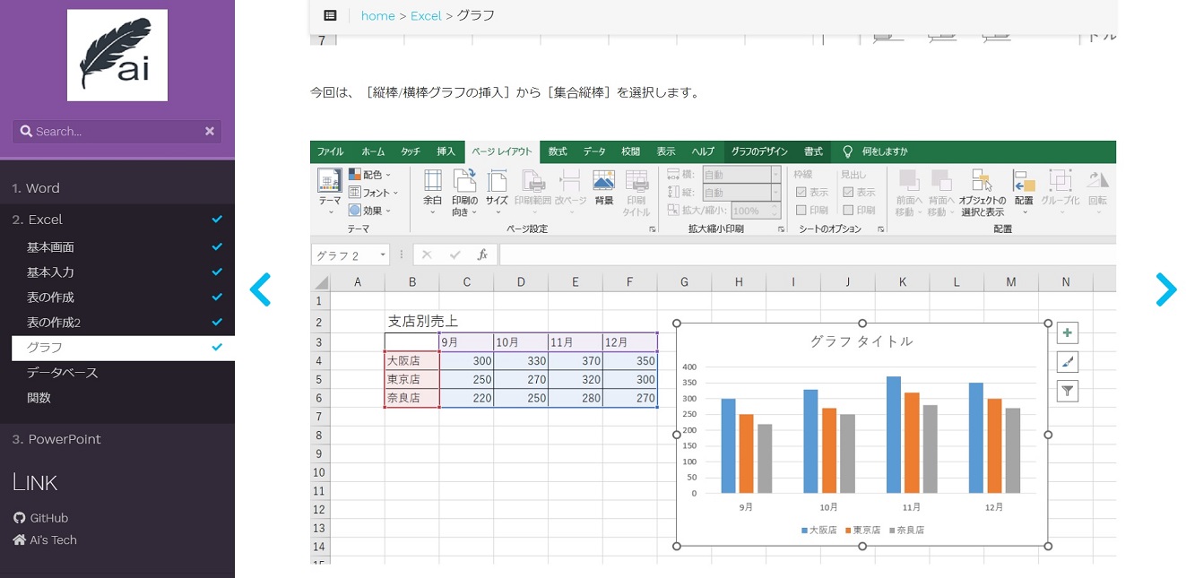Toggle headings Print (見出し 印刷) checkbox
This screenshot has width=1186, height=578.
point(848,211)
